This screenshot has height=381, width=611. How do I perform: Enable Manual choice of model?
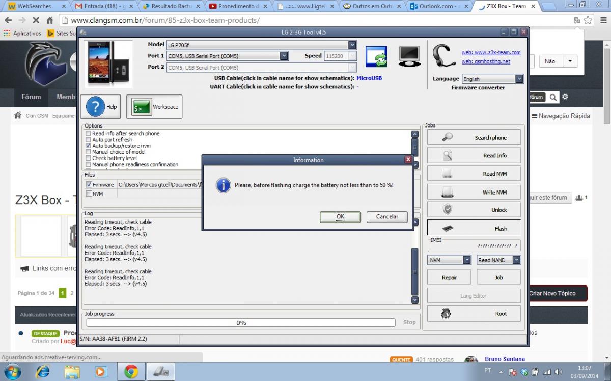click(89, 152)
